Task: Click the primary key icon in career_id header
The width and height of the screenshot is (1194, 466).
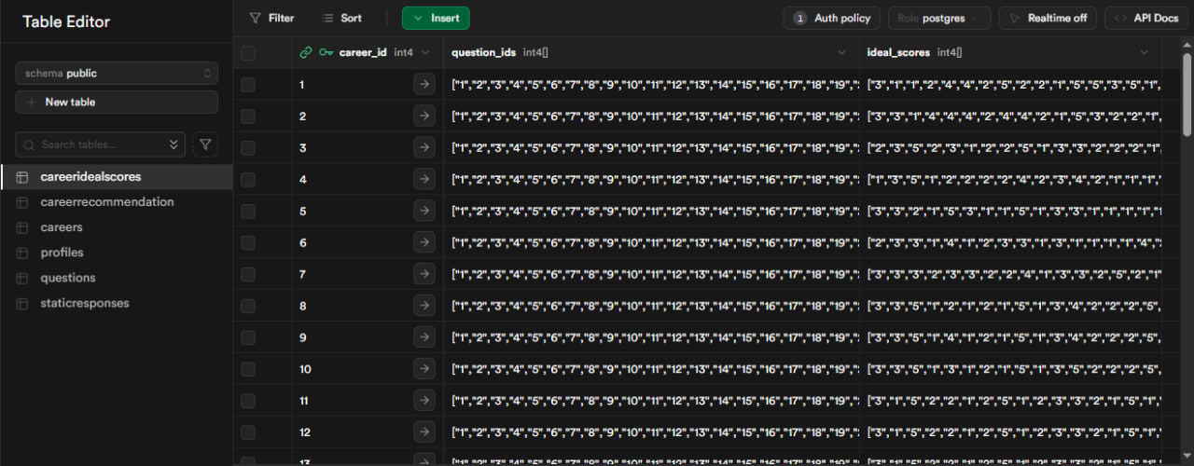Action: [x=326, y=53]
